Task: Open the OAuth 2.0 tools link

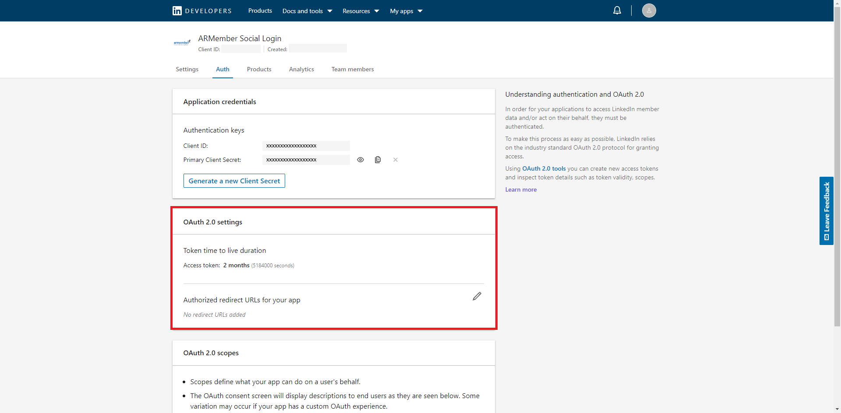Action: pyautogui.click(x=544, y=168)
